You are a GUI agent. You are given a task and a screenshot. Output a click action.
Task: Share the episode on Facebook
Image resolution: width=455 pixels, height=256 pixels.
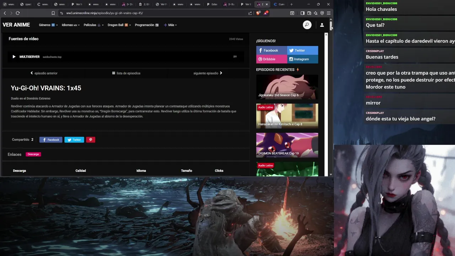(x=51, y=140)
